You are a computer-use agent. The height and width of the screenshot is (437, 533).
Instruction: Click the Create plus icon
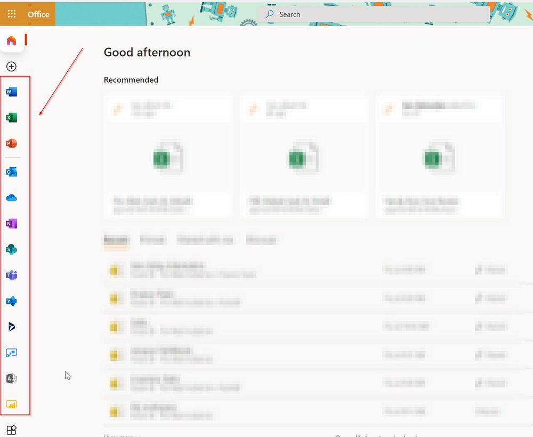11,67
